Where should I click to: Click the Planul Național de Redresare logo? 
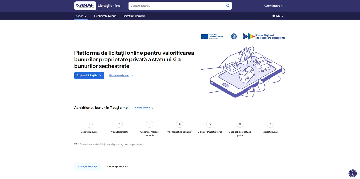264,37
